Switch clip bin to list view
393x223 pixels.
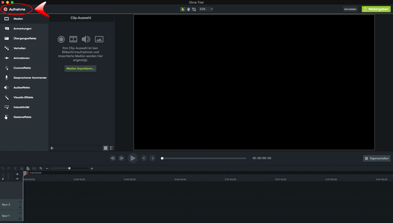(x=112, y=148)
